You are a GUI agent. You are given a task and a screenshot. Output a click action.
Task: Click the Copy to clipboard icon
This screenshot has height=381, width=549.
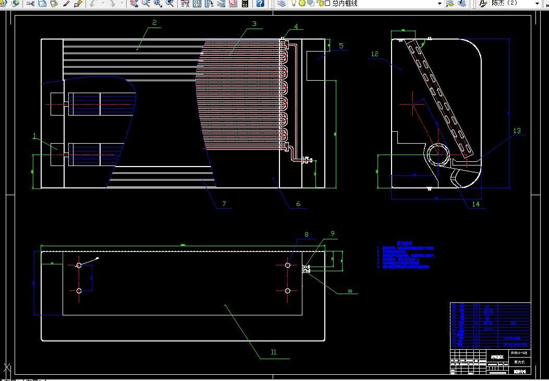pos(42,4)
